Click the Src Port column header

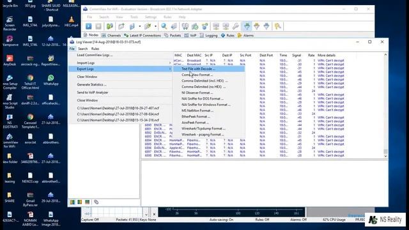click(245, 56)
